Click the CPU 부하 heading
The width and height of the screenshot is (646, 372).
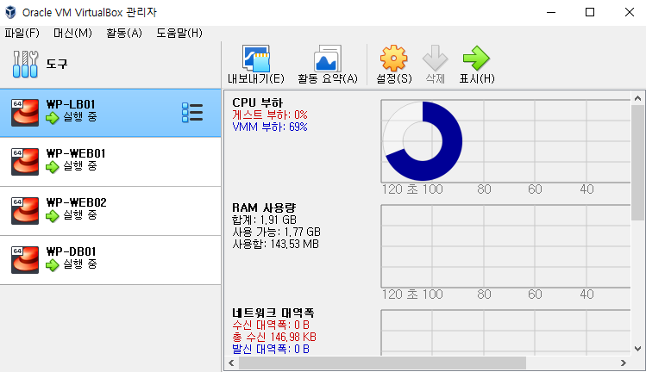258,102
